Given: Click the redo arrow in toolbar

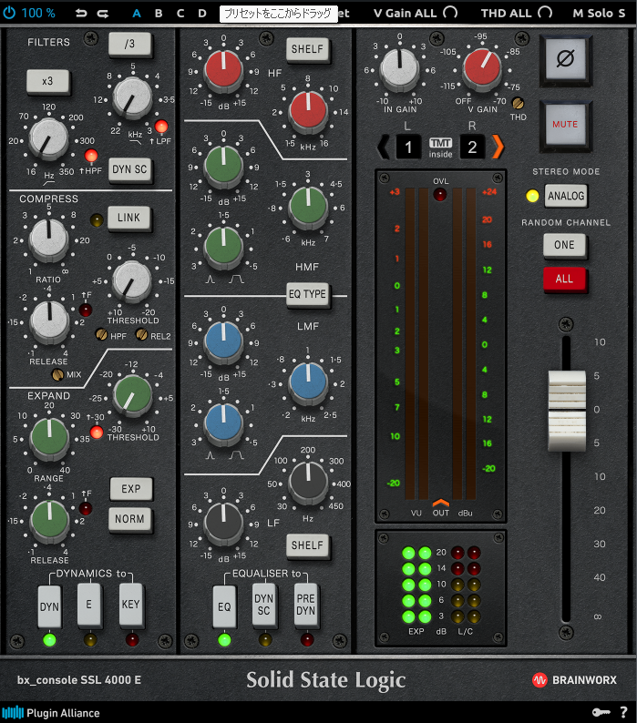Looking at the screenshot, I should tap(103, 14).
